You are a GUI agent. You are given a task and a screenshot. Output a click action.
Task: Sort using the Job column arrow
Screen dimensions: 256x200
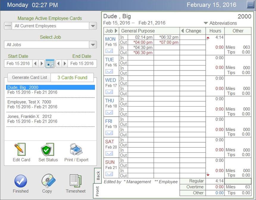[x=115, y=31]
